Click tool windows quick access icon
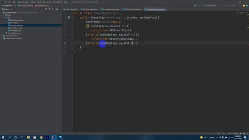Viewport: 249px width, 140px height. [2, 134]
